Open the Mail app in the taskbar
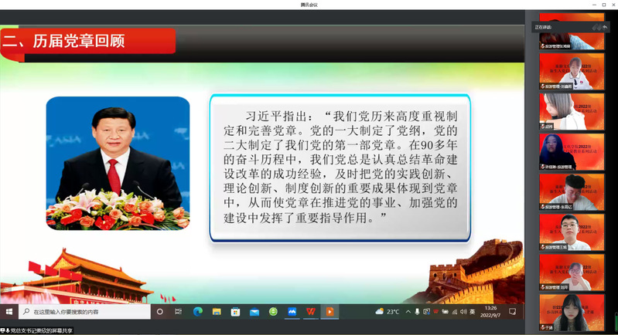 pos(254,312)
